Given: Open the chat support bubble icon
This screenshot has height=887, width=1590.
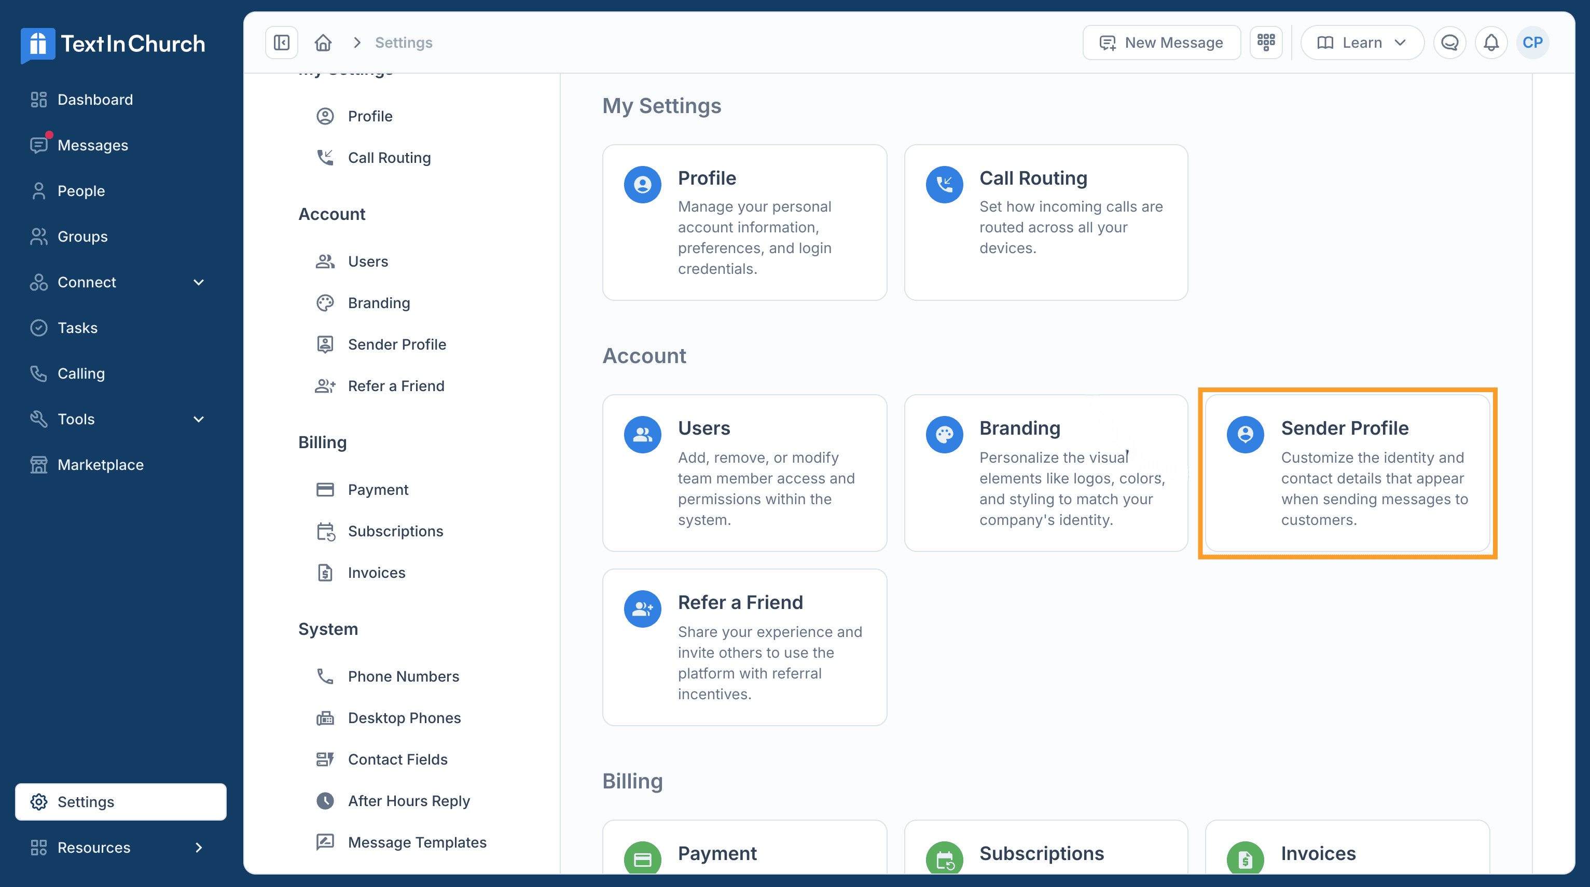Looking at the screenshot, I should pos(1449,43).
